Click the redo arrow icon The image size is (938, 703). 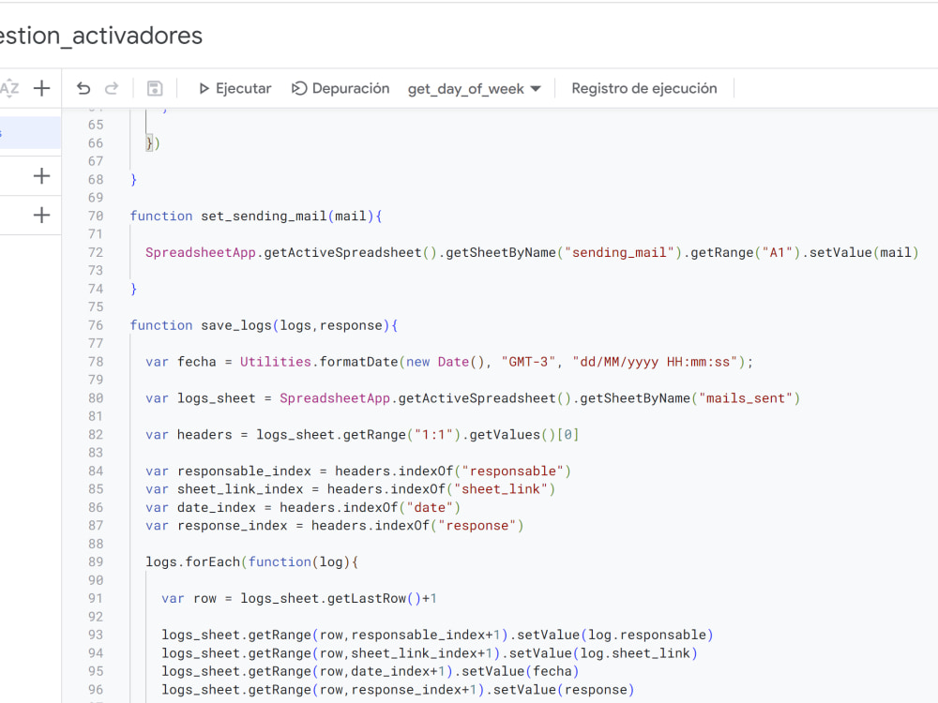(112, 88)
